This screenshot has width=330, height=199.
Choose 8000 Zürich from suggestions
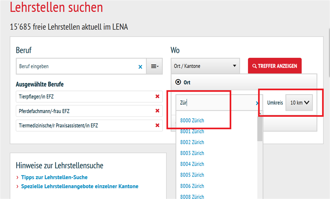tap(192, 121)
